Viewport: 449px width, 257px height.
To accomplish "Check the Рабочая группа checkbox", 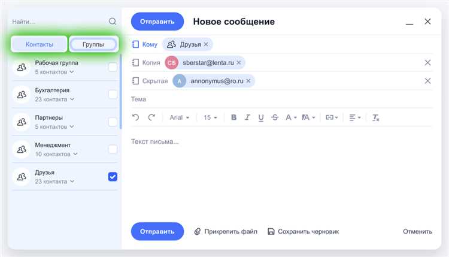I will 113,67.
